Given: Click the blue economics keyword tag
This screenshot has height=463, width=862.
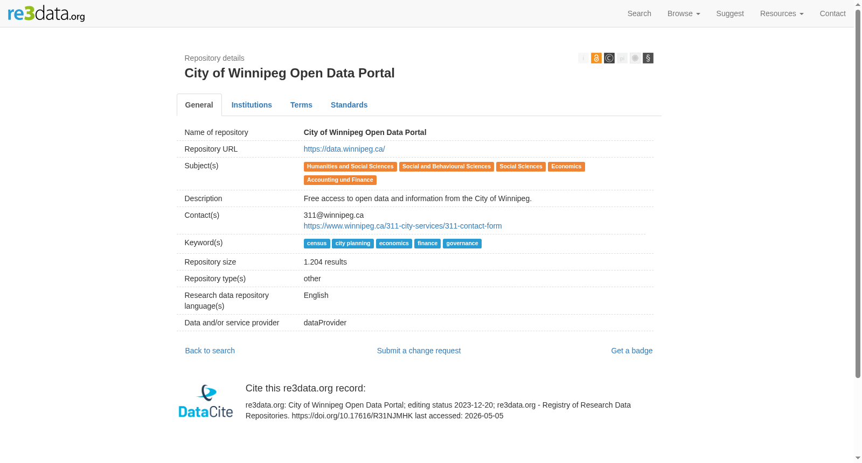Looking at the screenshot, I should 394,244.
